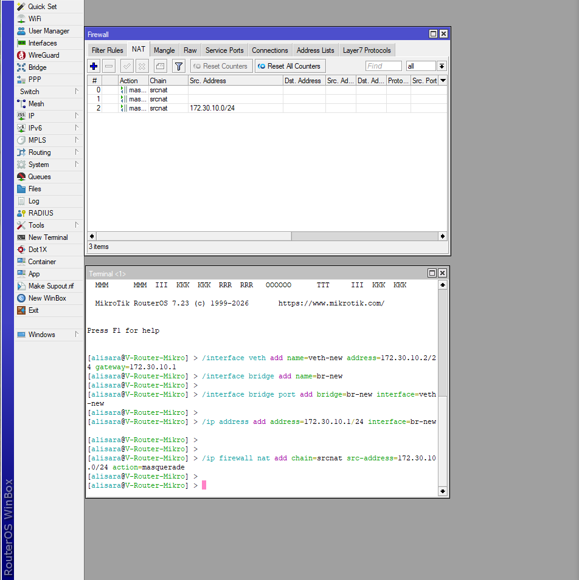This screenshot has width=579, height=580.
Task: Sort by the Src. Address column header
Action: (235, 81)
